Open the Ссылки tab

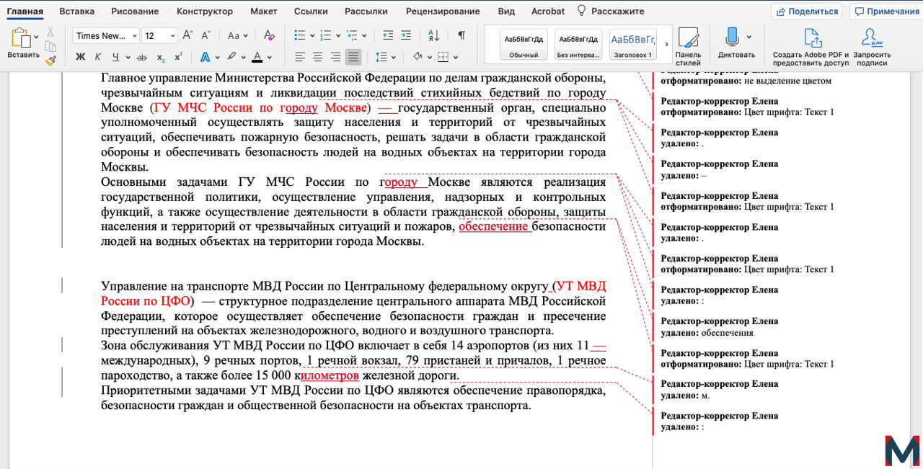(311, 11)
